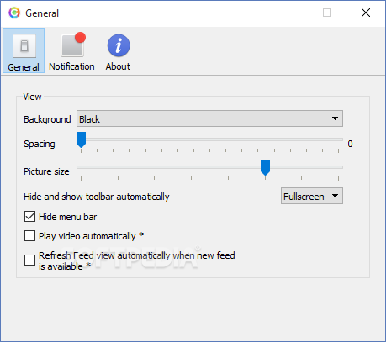Open the General settings tab icon
This screenshot has height=342, width=386.
coord(24,46)
